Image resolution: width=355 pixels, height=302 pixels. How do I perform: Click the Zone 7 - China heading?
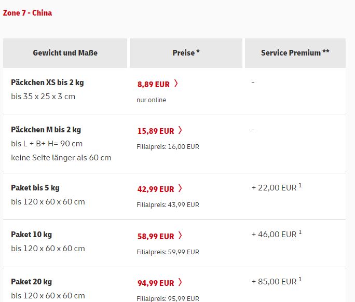(x=28, y=13)
